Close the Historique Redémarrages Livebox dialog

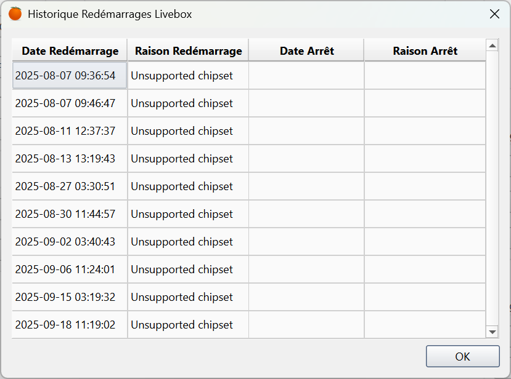494,14
